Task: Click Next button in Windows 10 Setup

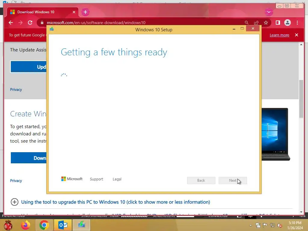Action: 233,180
